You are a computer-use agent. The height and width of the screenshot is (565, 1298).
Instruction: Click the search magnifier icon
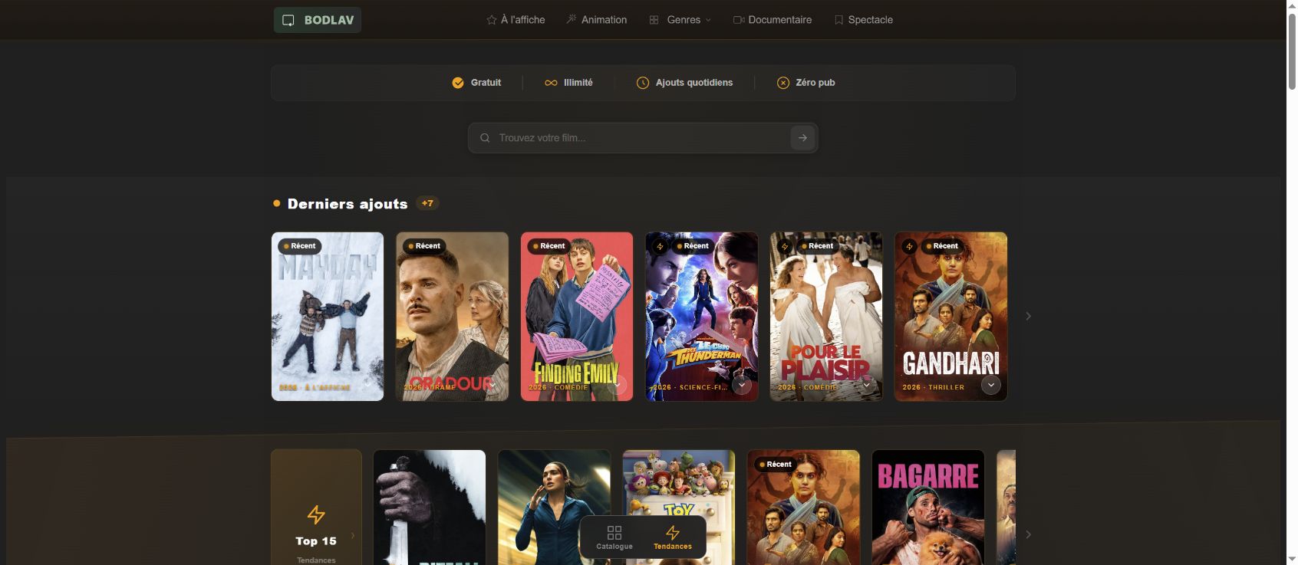[x=485, y=138]
